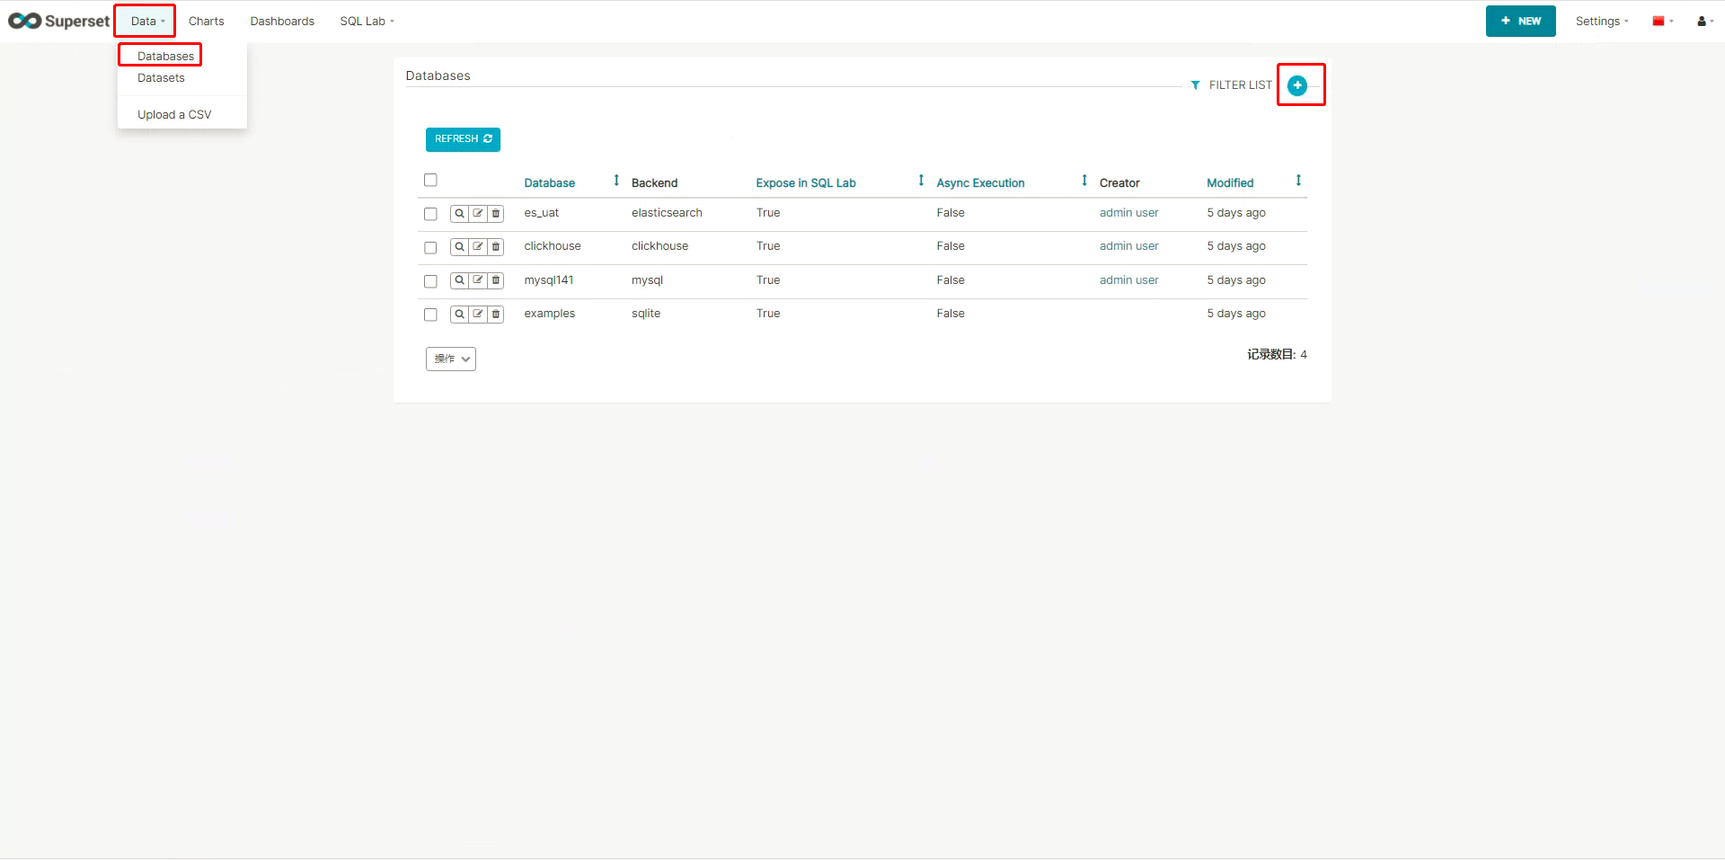Sort by Async Execution header
This screenshot has height=860, width=1725.
pyautogui.click(x=980, y=182)
